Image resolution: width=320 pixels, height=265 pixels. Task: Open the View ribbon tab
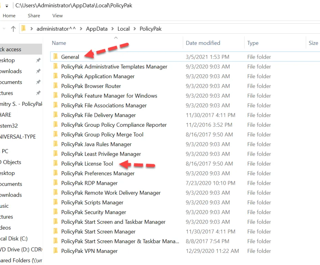click(x=57, y=16)
